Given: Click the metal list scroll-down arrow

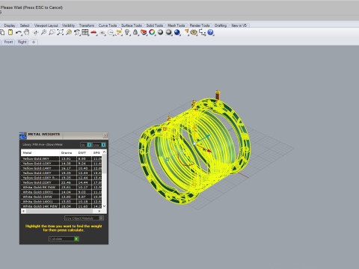Looking at the screenshot, I should [104, 206].
